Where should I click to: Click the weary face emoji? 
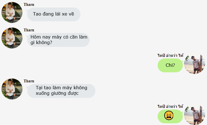[169, 115]
